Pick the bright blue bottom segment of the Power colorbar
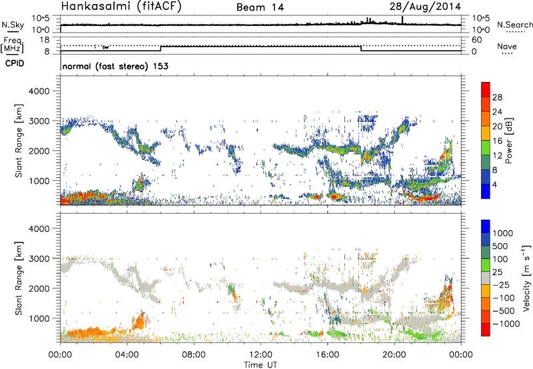This screenshot has width=533, height=369. (x=486, y=191)
